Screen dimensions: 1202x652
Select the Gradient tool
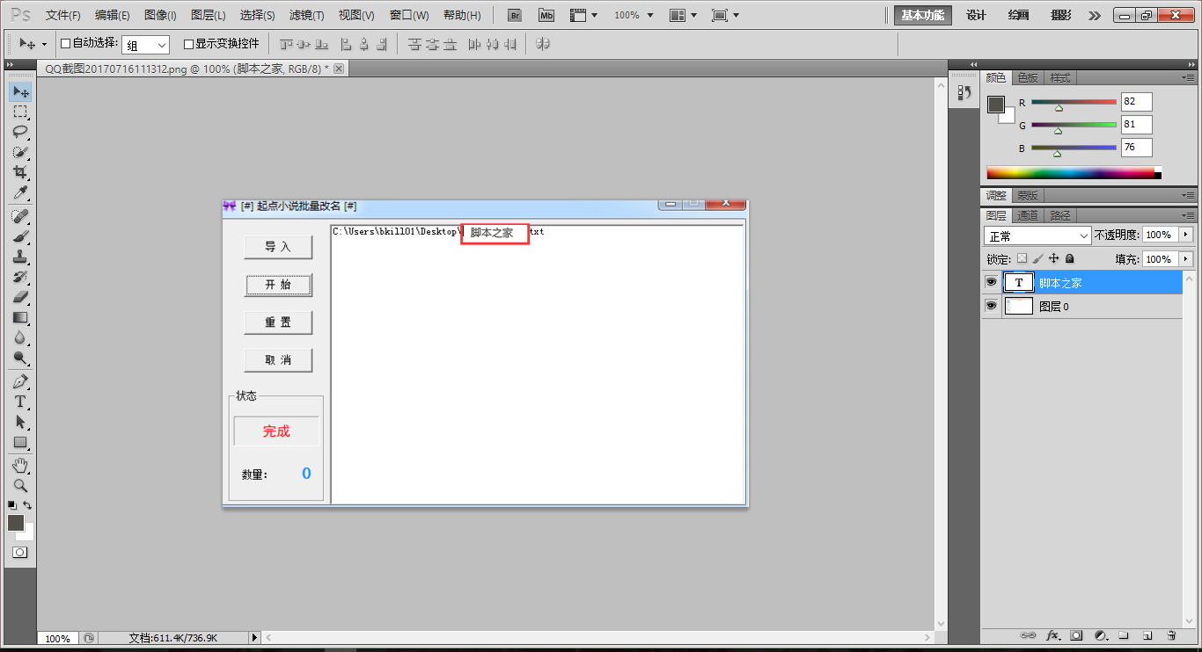[x=20, y=317]
